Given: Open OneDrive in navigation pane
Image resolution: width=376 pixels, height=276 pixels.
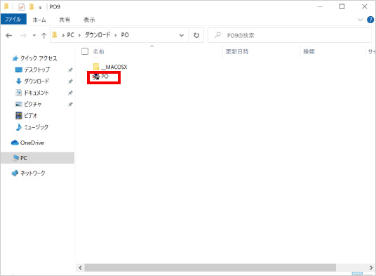Looking at the screenshot, I should (28, 143).
